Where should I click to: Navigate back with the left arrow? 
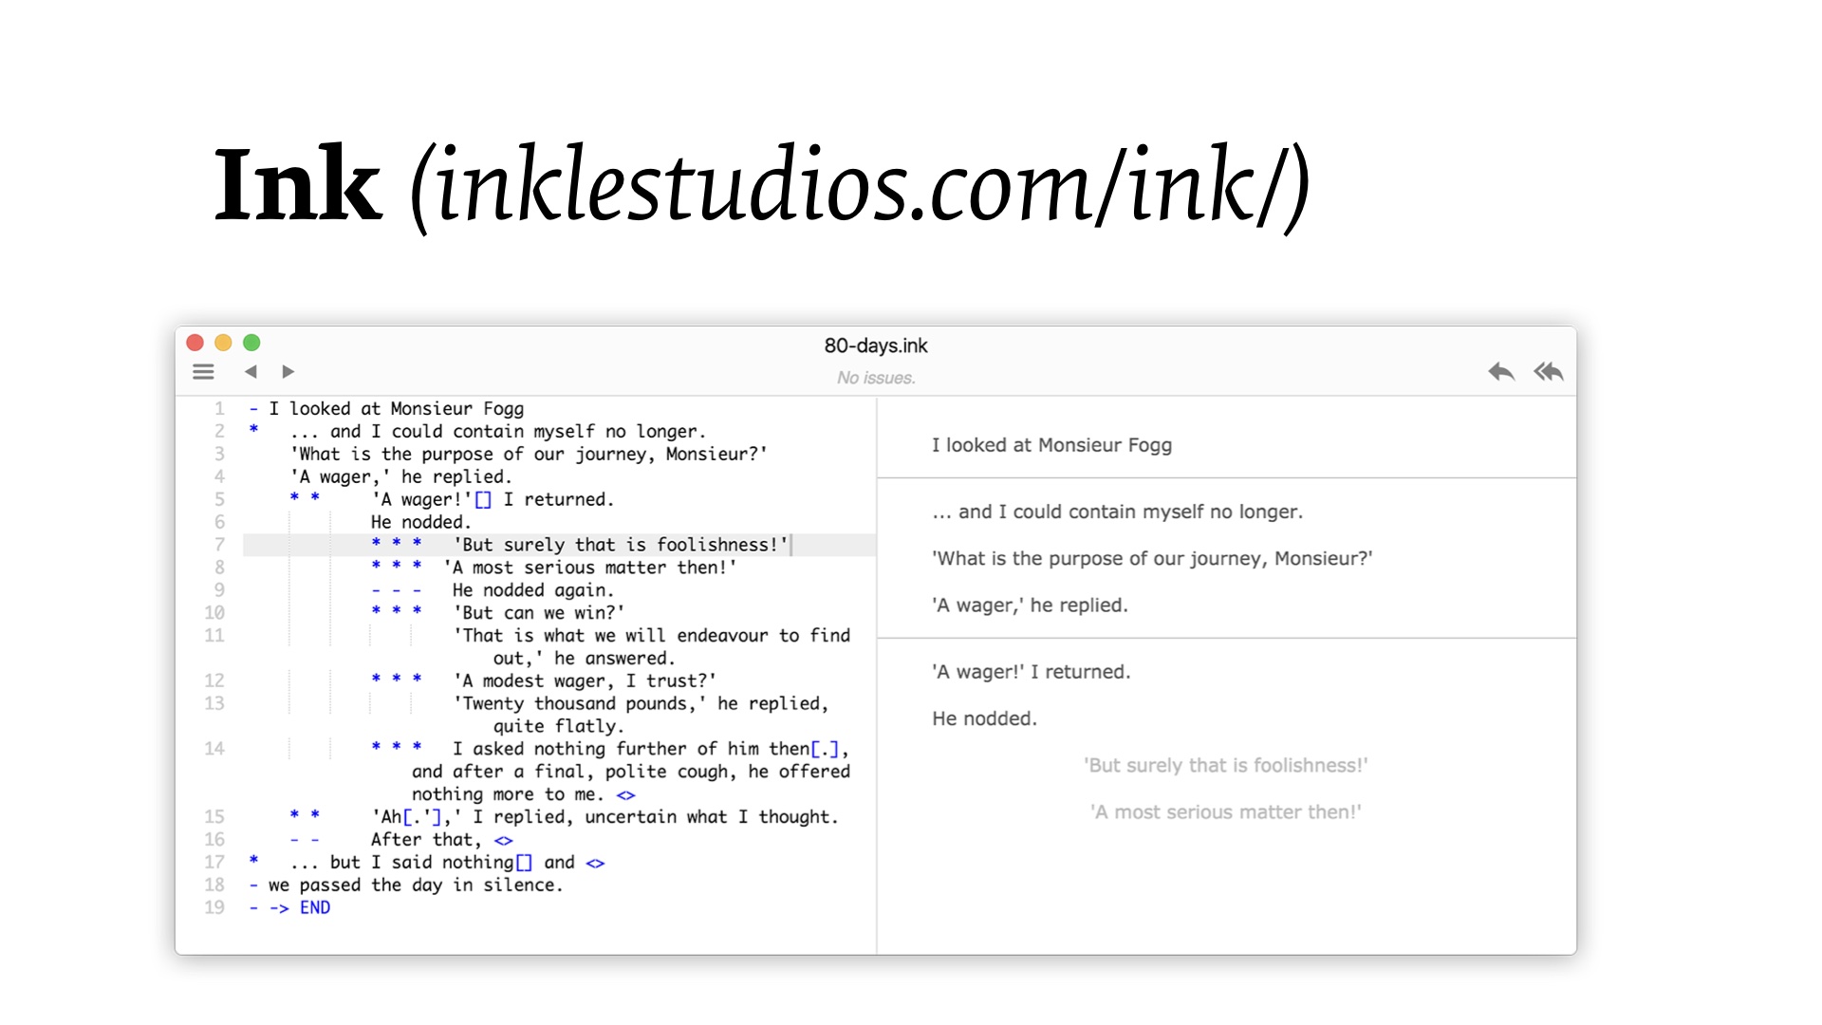click(x=251, y=372)
